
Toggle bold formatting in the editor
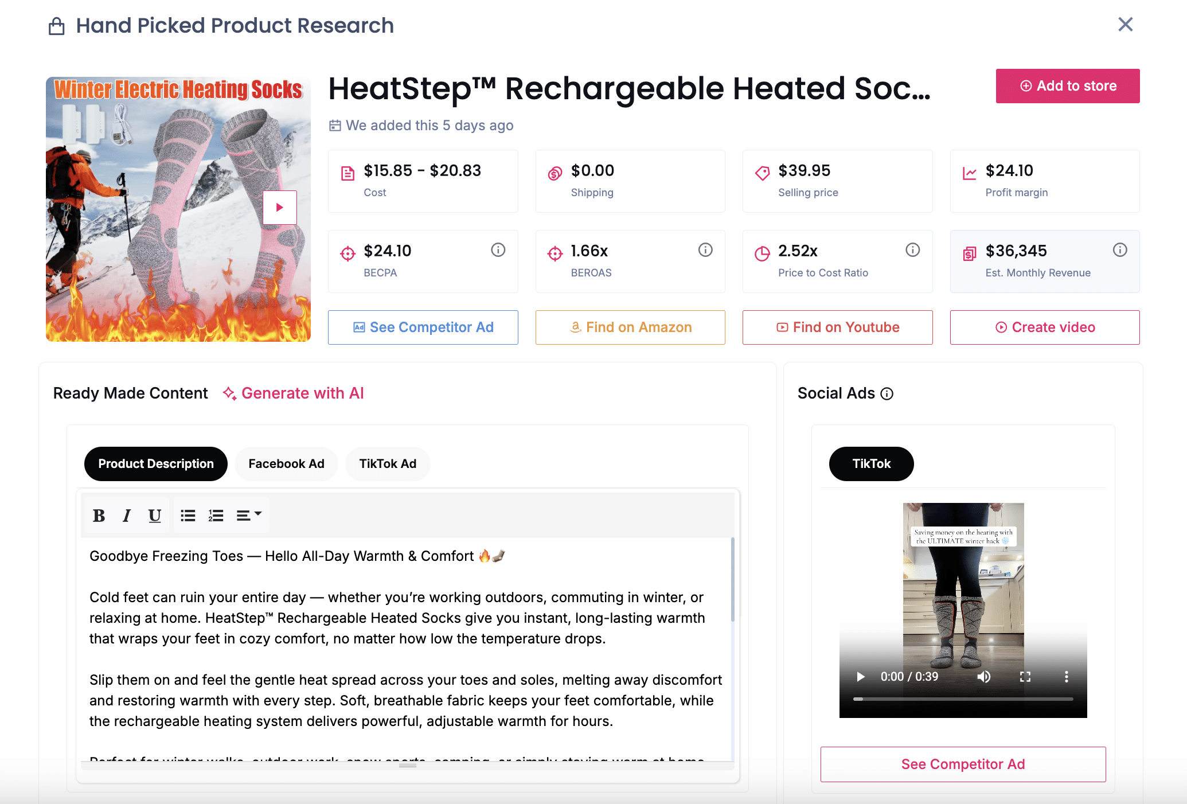click(x=99, y=516)
